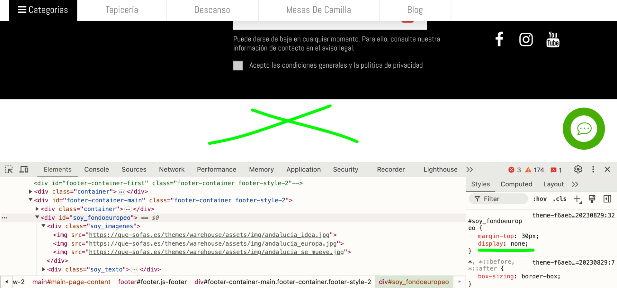Open the Tapicería navigation link
The height and width of the screenshot is (288, 617).
122,10
